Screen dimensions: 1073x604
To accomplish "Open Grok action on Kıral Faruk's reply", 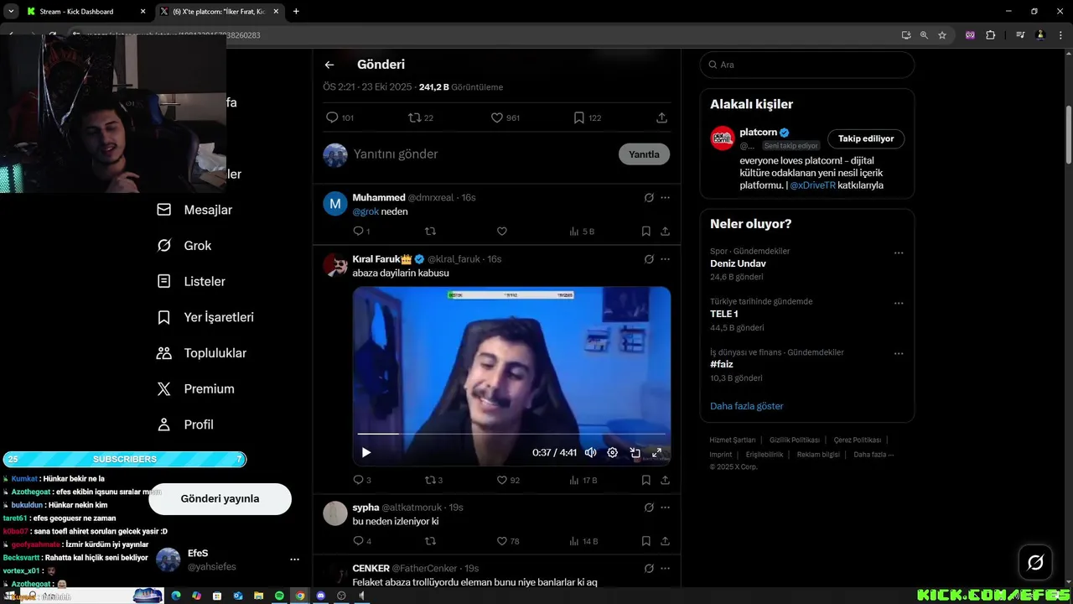I will tap(649, 259).
